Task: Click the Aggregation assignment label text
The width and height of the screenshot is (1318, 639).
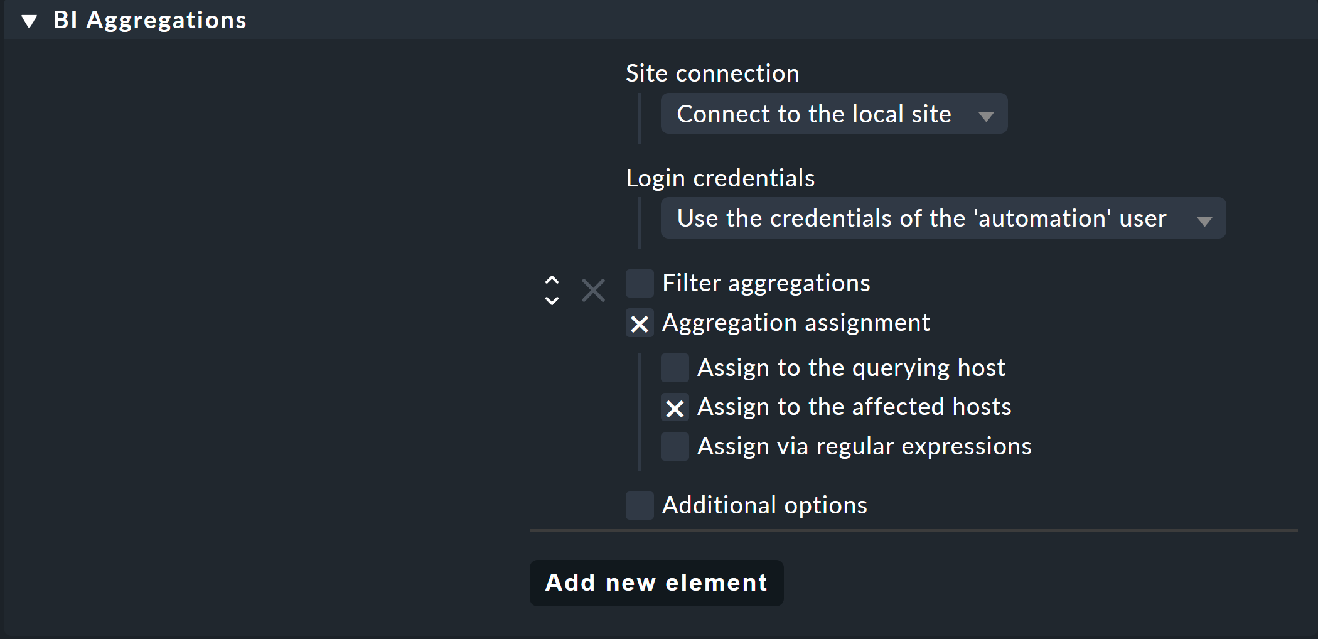Action: pos(796,323)
